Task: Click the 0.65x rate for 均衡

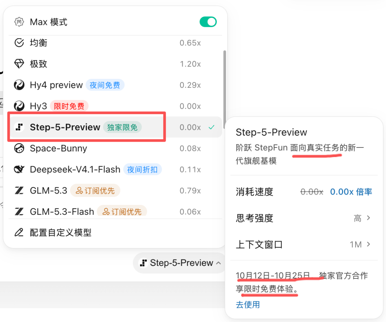Action: point(190,43)
